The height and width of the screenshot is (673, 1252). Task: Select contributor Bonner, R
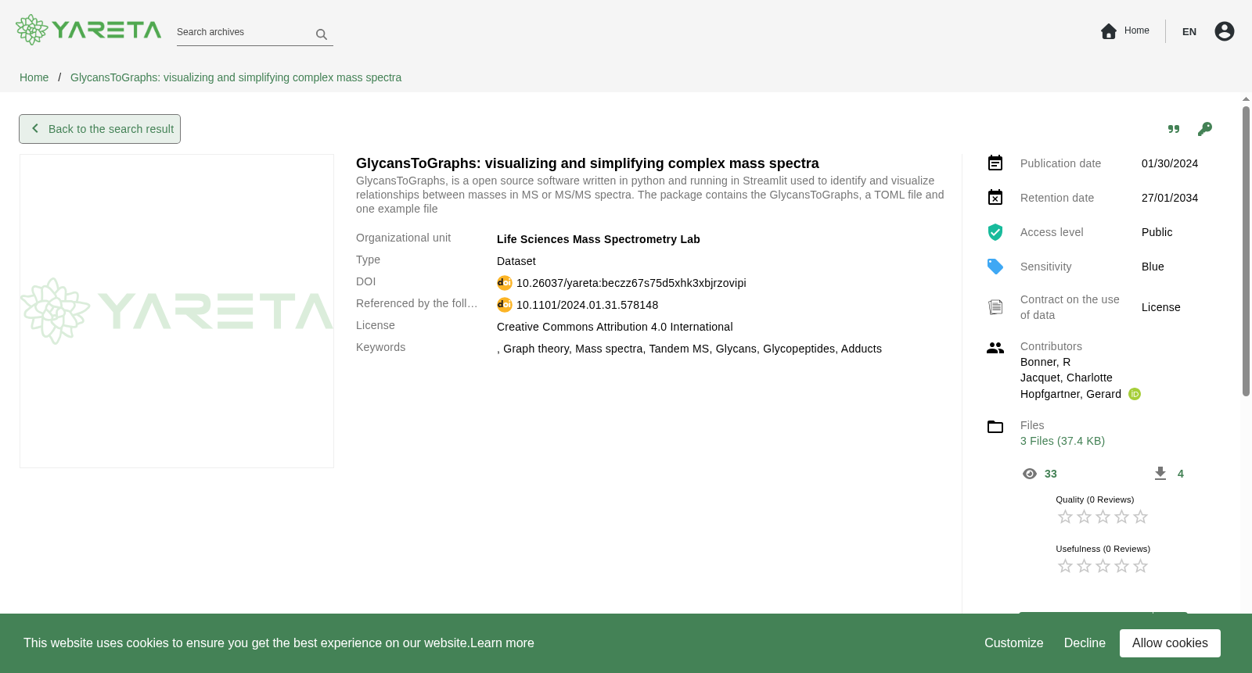(1045, 362)
